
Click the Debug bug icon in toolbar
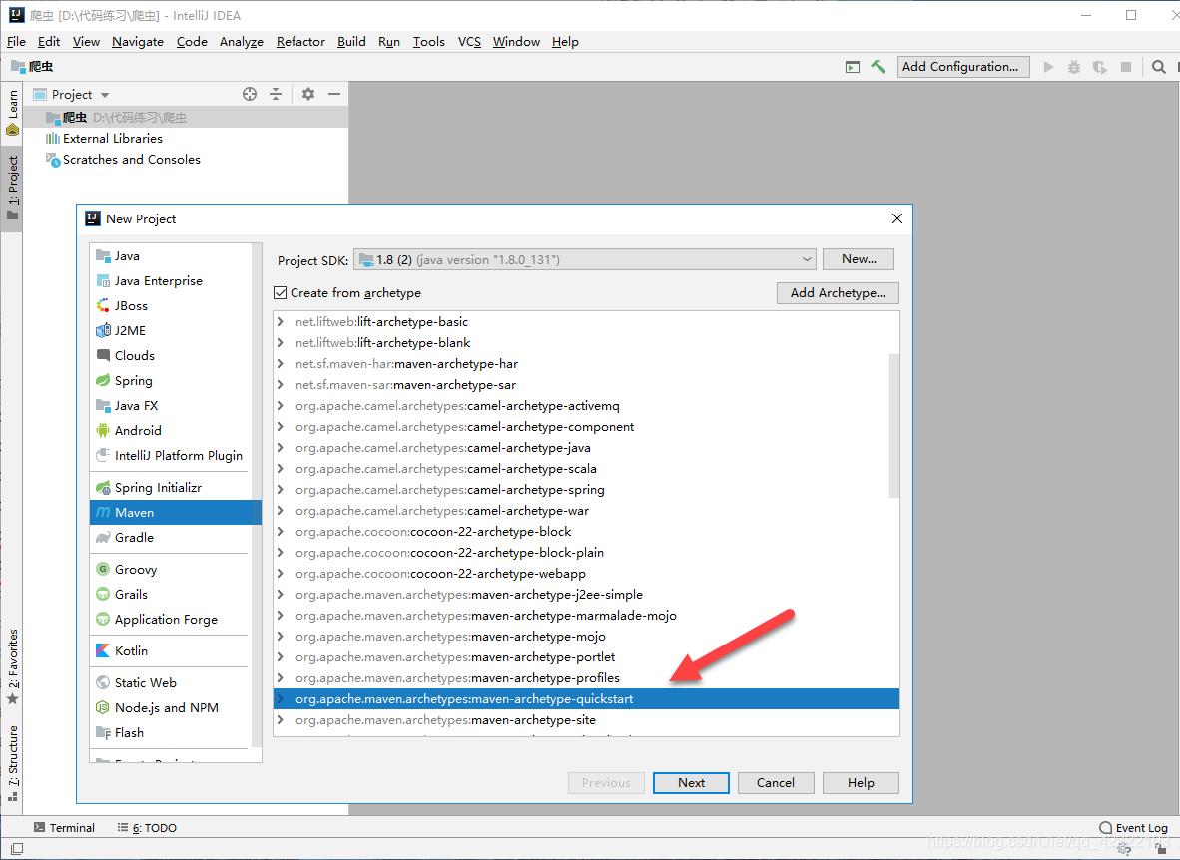[x=1074, y=67]
